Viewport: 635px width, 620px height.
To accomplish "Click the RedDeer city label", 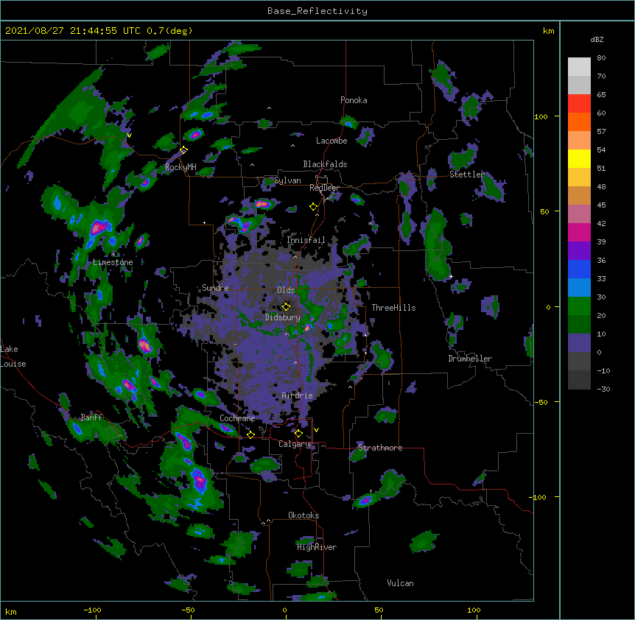I will pyautogui.click(x=324, y=188).
